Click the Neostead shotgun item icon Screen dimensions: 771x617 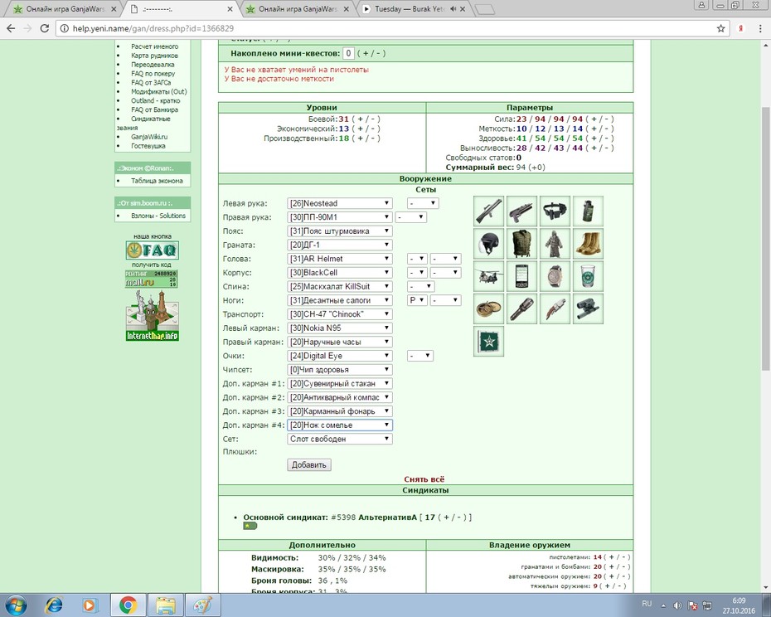pyautogui.click(x=489, y=211)
